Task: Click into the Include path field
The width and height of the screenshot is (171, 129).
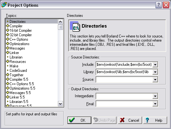Action: [124, 65]
